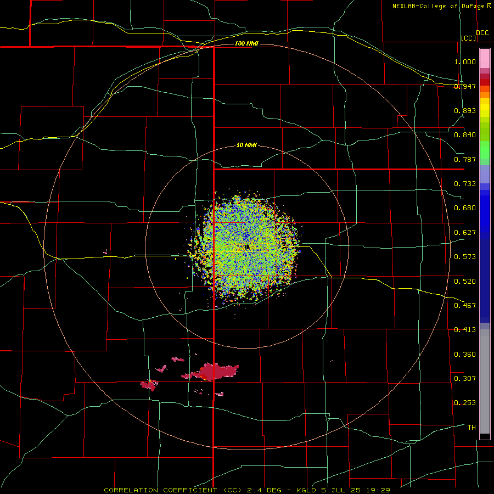Click the 100 NMI range ring label

[246, 43]
